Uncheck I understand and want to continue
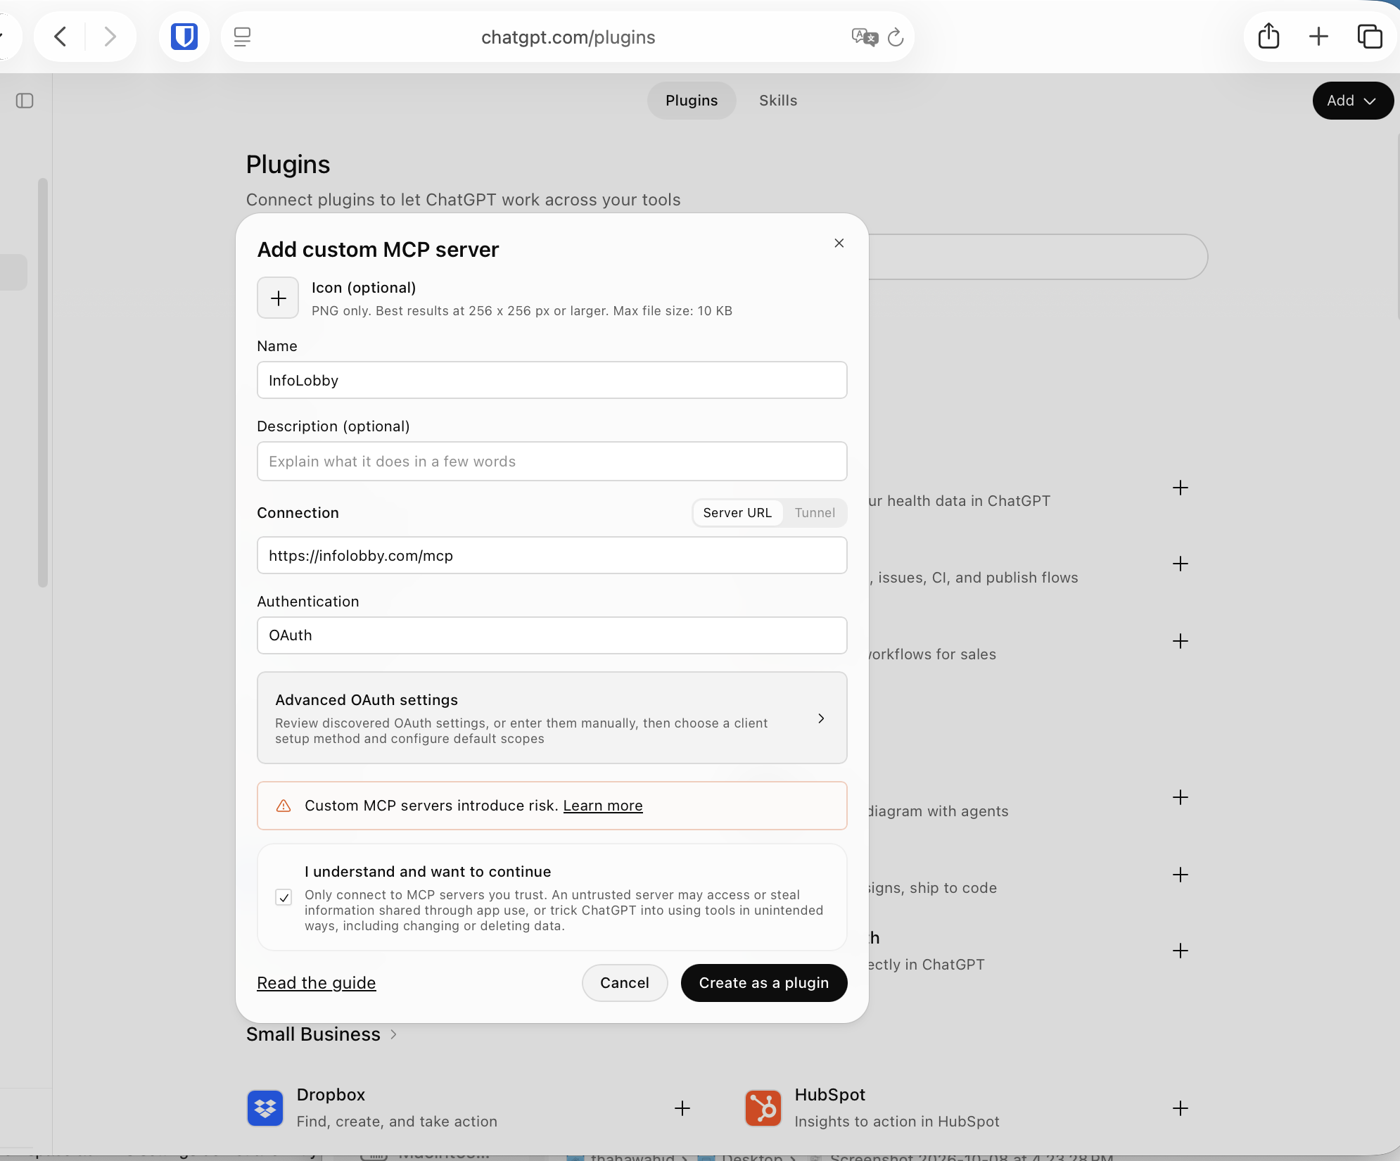Image resolution: width=1400 pixels, height=1161 pixels. 284,897
